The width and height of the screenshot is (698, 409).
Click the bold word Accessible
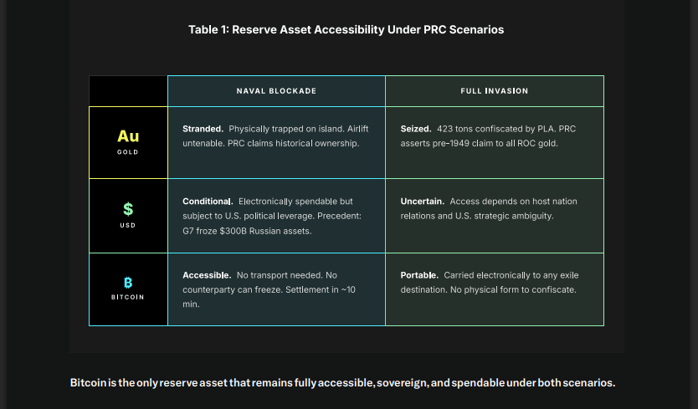pos(207,275)
